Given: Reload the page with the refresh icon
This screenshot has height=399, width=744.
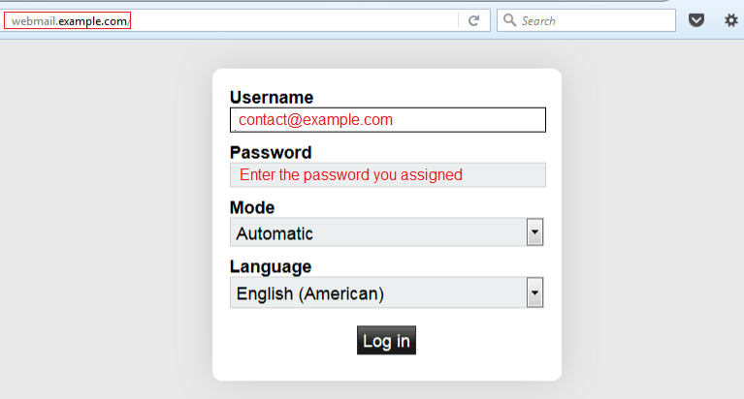Looking at the screenshot, I should coord(473,20).
